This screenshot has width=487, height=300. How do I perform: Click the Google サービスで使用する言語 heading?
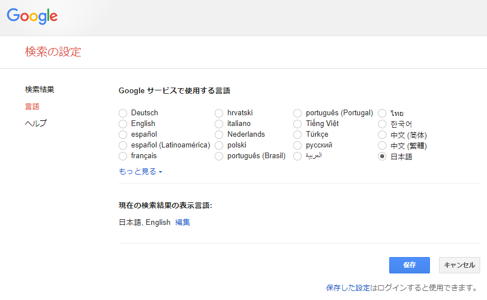[x=174, y=91]
